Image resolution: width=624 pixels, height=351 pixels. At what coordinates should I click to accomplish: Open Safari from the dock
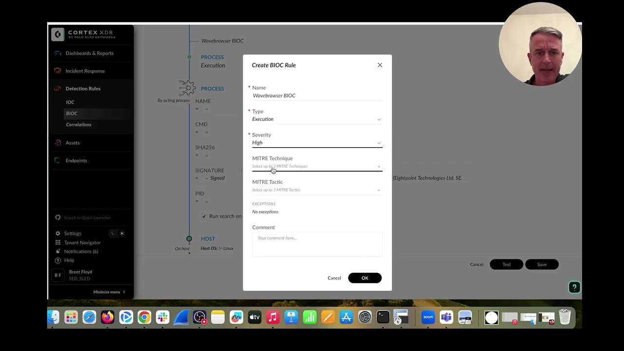(x=89, y=318)
